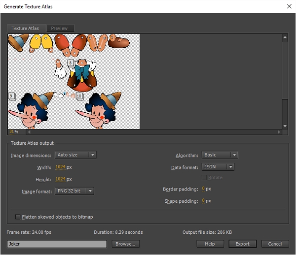Click the sprite marker labeled 8
The height and width of the screenshot is (255, 296).
coord(71,63)
